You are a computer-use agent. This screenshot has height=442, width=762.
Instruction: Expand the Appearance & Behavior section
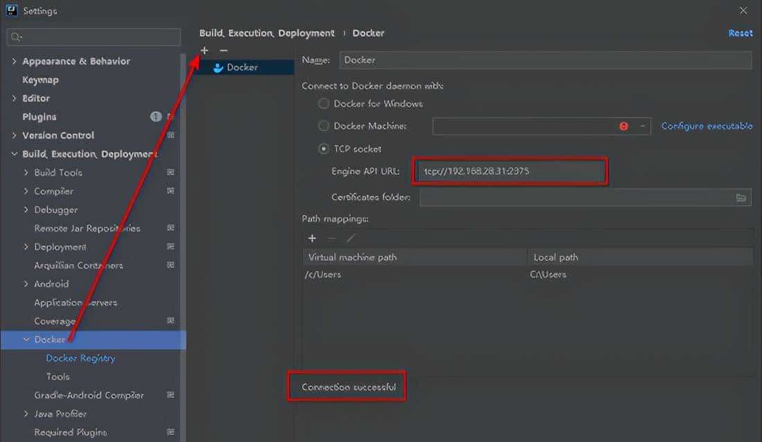click(15, 61)
